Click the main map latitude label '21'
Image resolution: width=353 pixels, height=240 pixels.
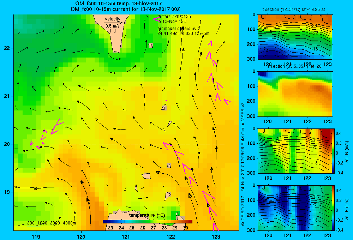click(x=7, y=96)
